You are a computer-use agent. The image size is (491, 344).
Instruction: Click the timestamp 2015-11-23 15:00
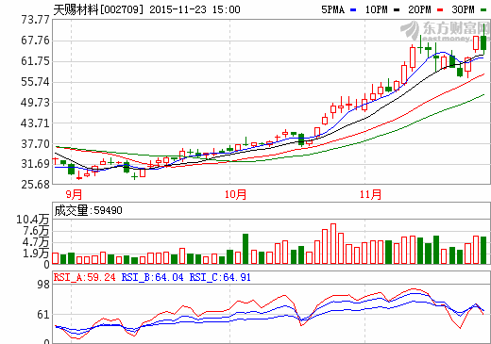coord(195,9)
